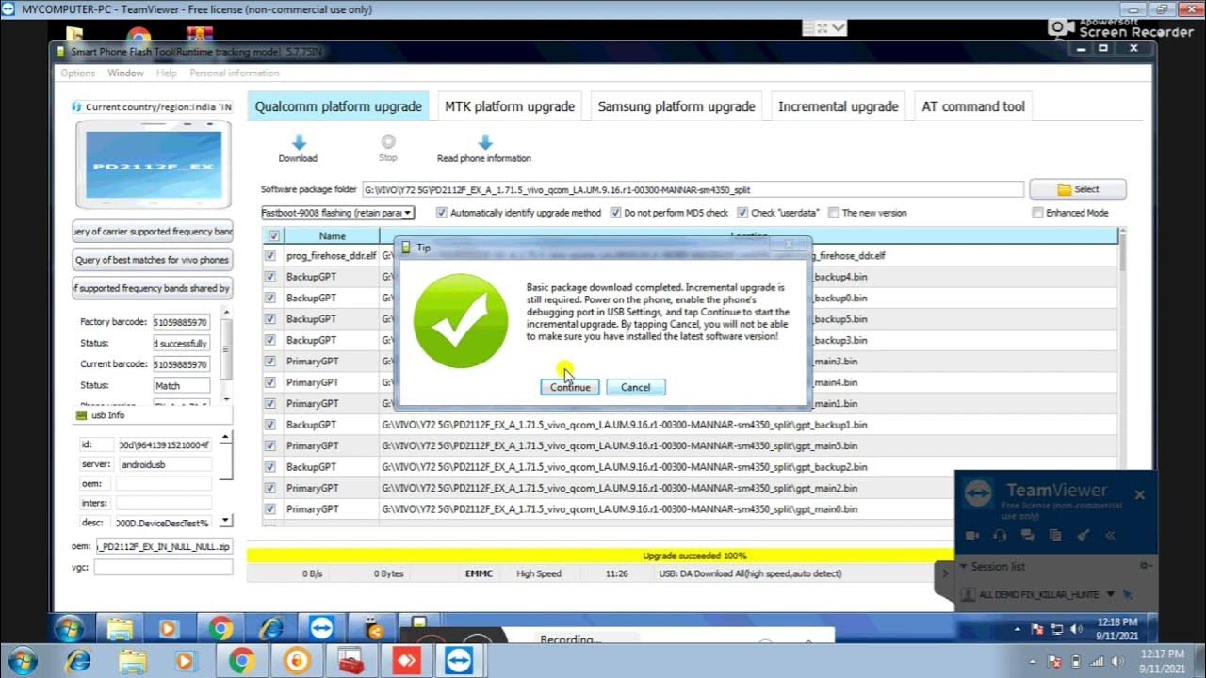1206x678 pixels.
Task: Open the TeamViewer panel chat icon
Action: [x=1027, y=535]
